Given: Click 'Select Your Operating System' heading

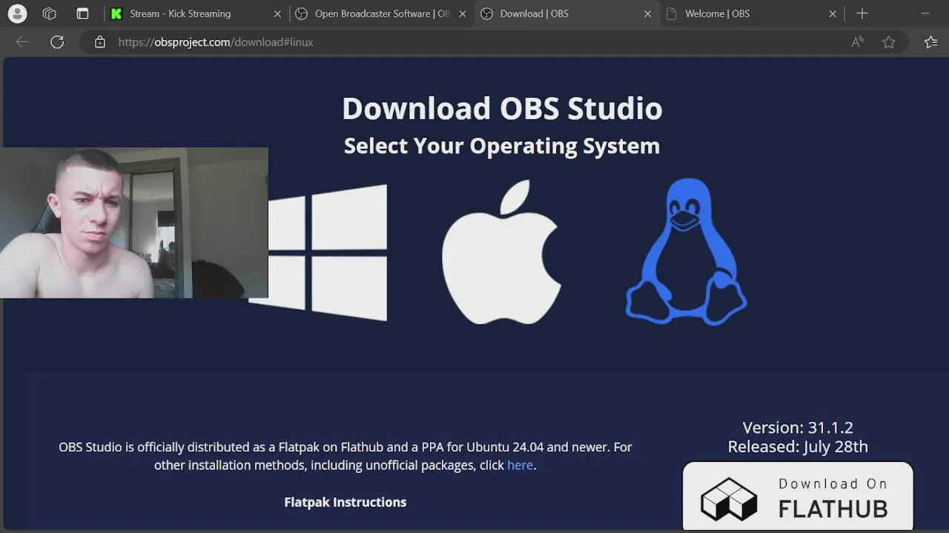Looking at the screenshot, I should (x=502, y=146).
